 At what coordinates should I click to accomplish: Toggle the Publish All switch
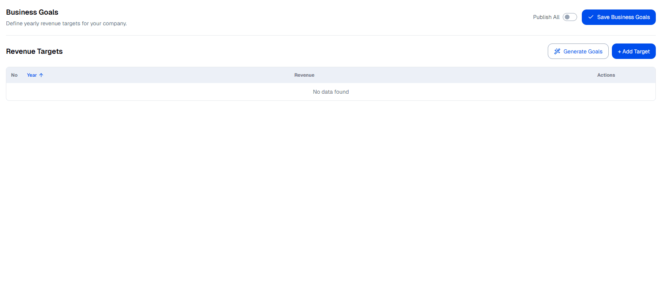pos(570,17)
